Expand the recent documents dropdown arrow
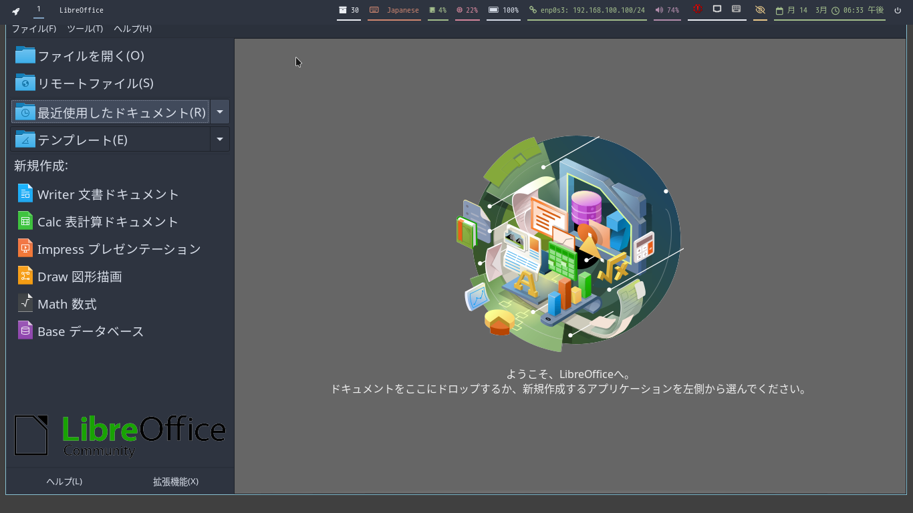Image resolution: width=913 pixels, height=513 pixels. [x=220, y=112]
